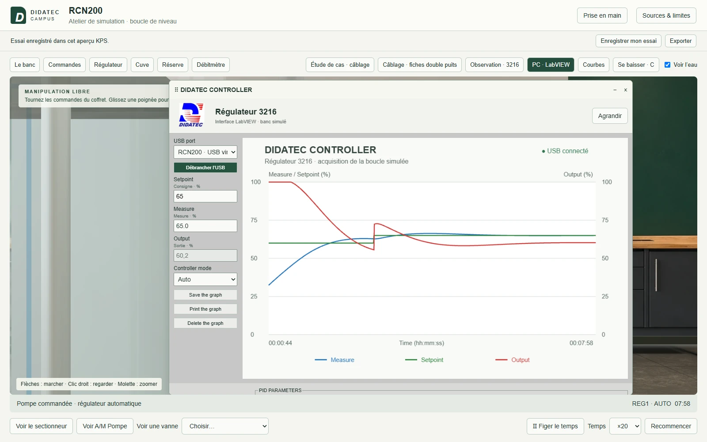The image size is (707, 442).
Task: Open the Courbes tab
Action: click(x=593, y=65)
